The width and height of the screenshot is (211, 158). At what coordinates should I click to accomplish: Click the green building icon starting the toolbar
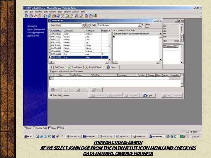26,16
